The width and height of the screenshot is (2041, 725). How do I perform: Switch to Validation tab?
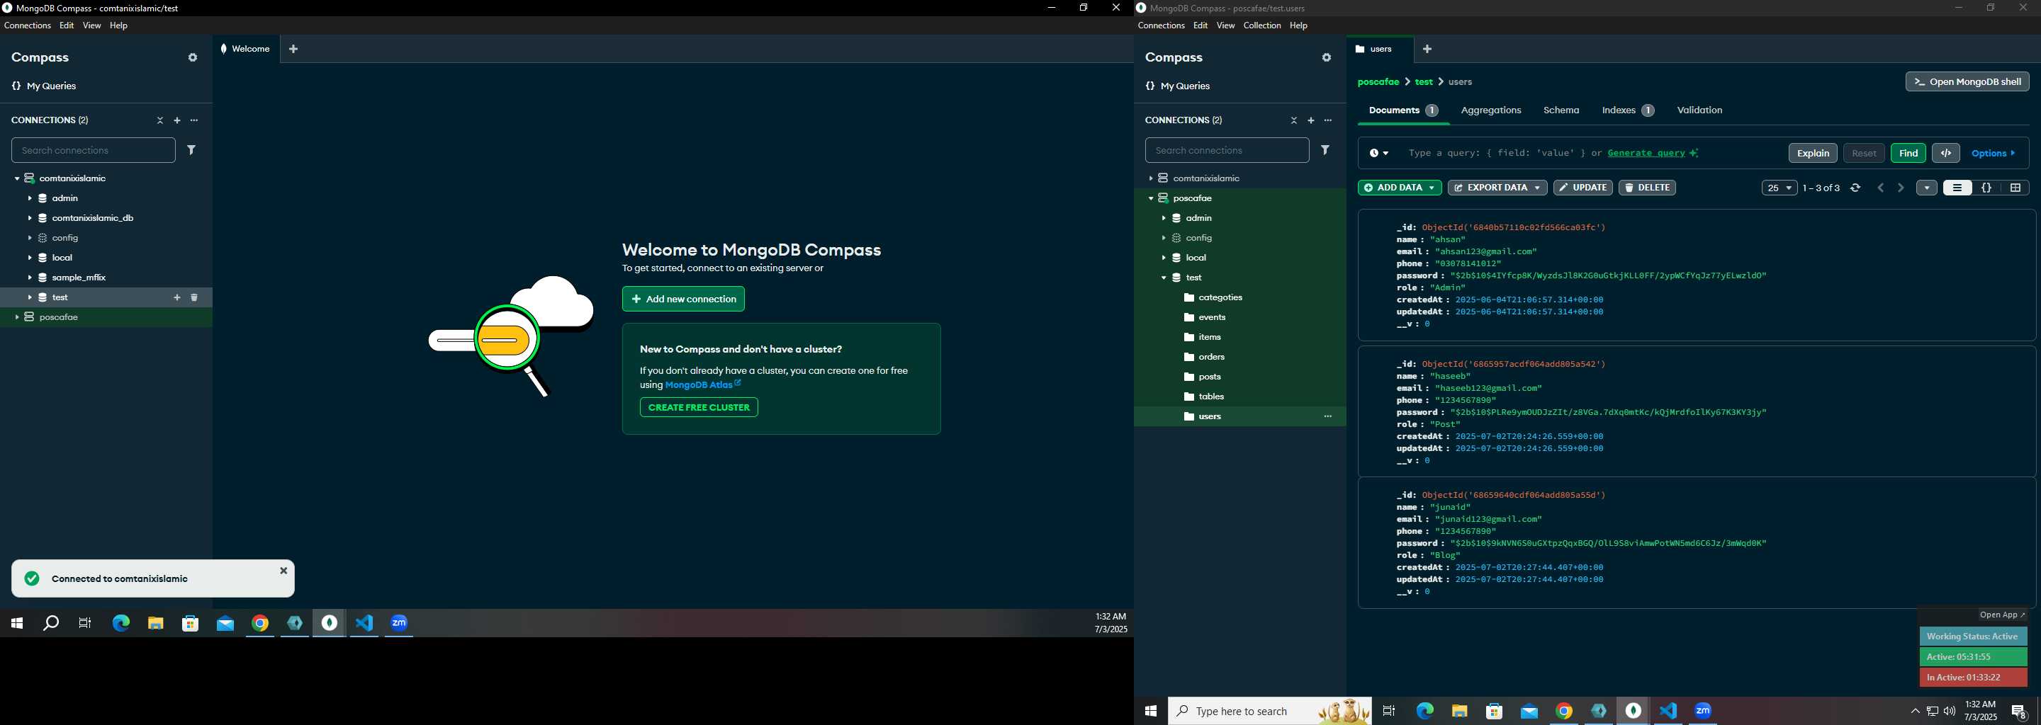[x=1699, y=110]
